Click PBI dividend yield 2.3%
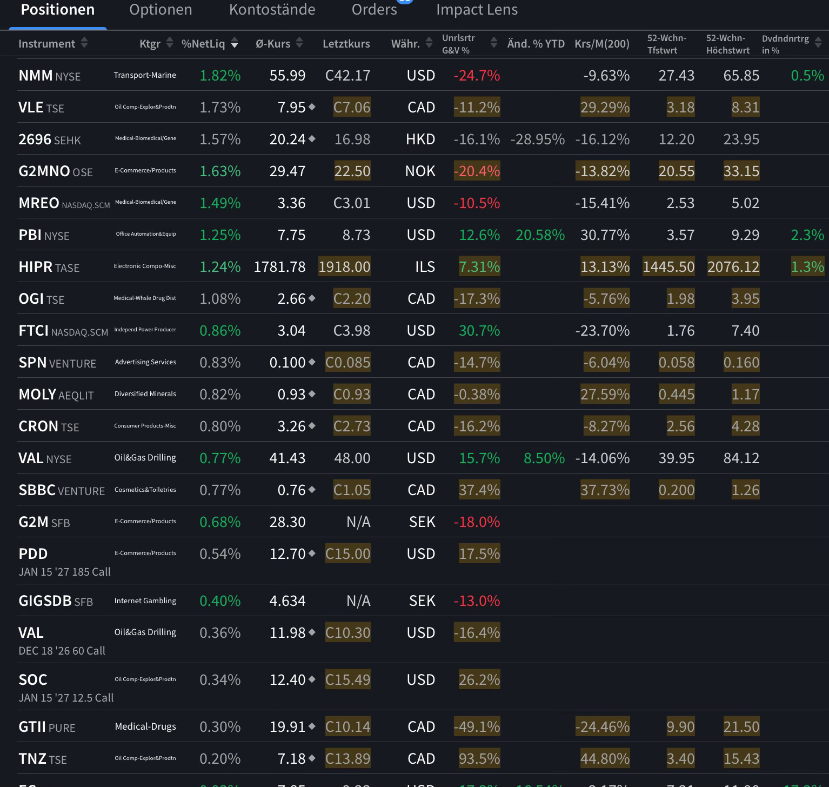The image size is (829, 787). (x=807, y=235)
